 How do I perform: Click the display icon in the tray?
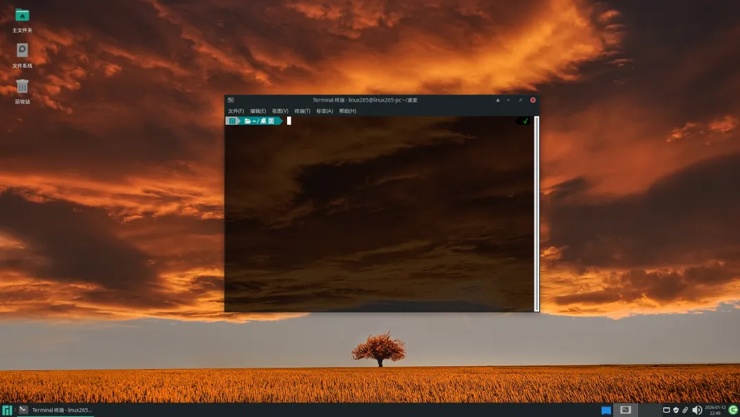click(666, 409)
